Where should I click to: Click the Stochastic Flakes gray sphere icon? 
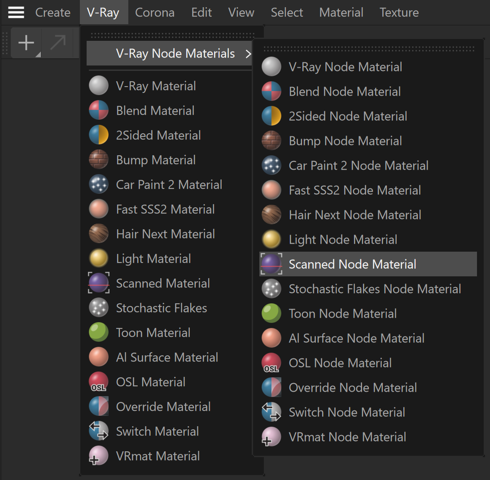(99, 308)
